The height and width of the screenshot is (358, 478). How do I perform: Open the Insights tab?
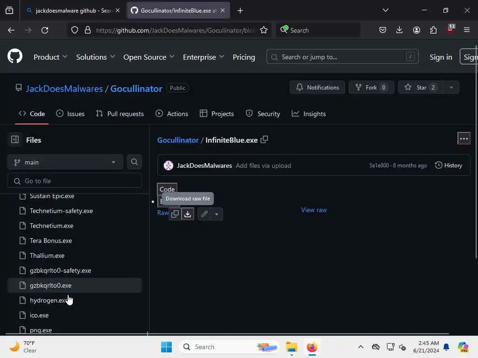point(309,114)
